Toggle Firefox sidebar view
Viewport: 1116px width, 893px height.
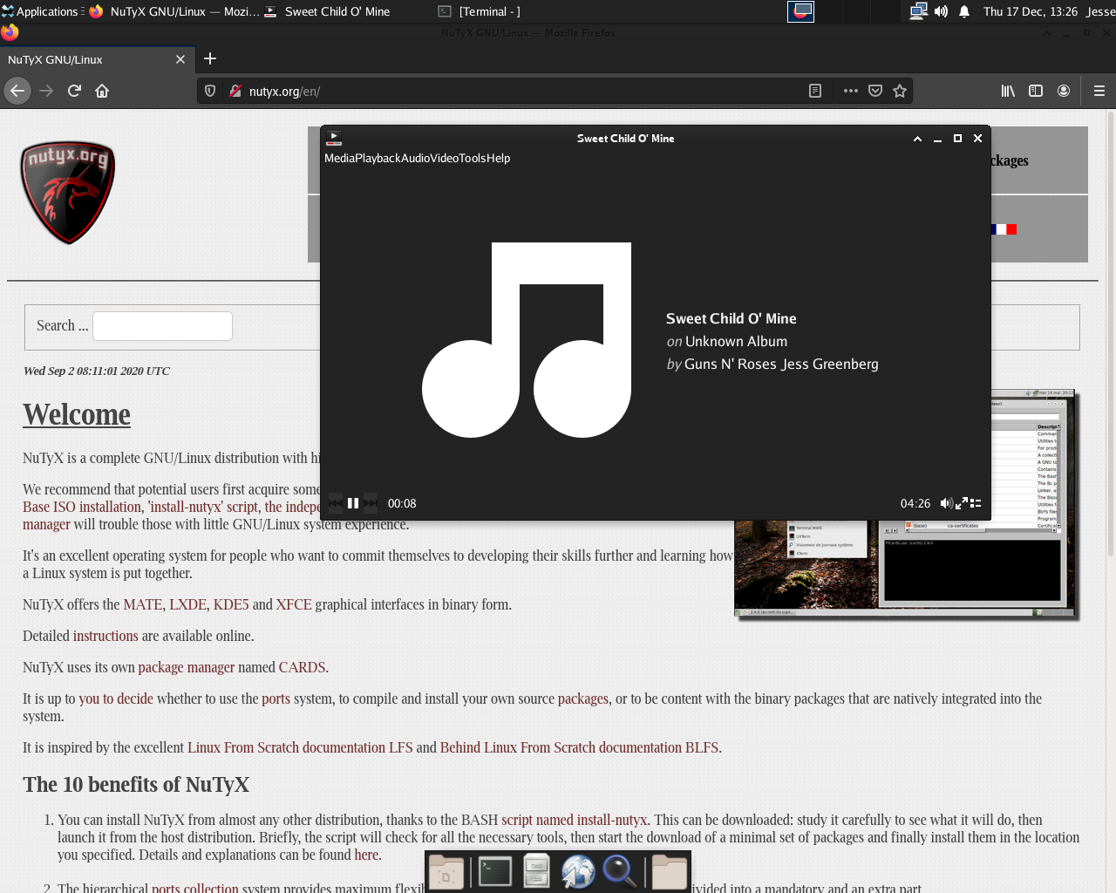[1036, 91]
